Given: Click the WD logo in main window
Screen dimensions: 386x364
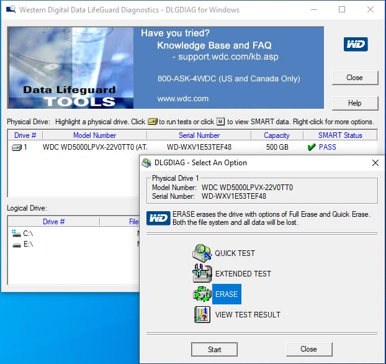Looking at the screenshot, I should (356, 44).
